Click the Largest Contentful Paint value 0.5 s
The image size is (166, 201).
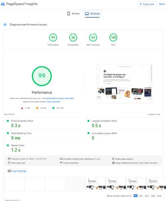[97, 126]
